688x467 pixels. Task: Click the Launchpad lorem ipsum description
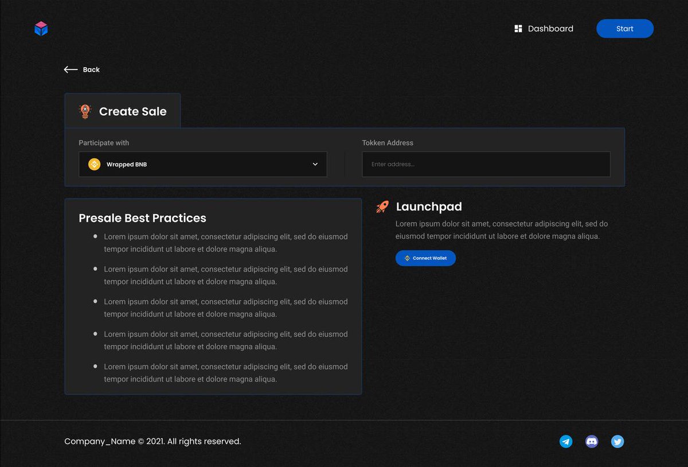point(502,230)
